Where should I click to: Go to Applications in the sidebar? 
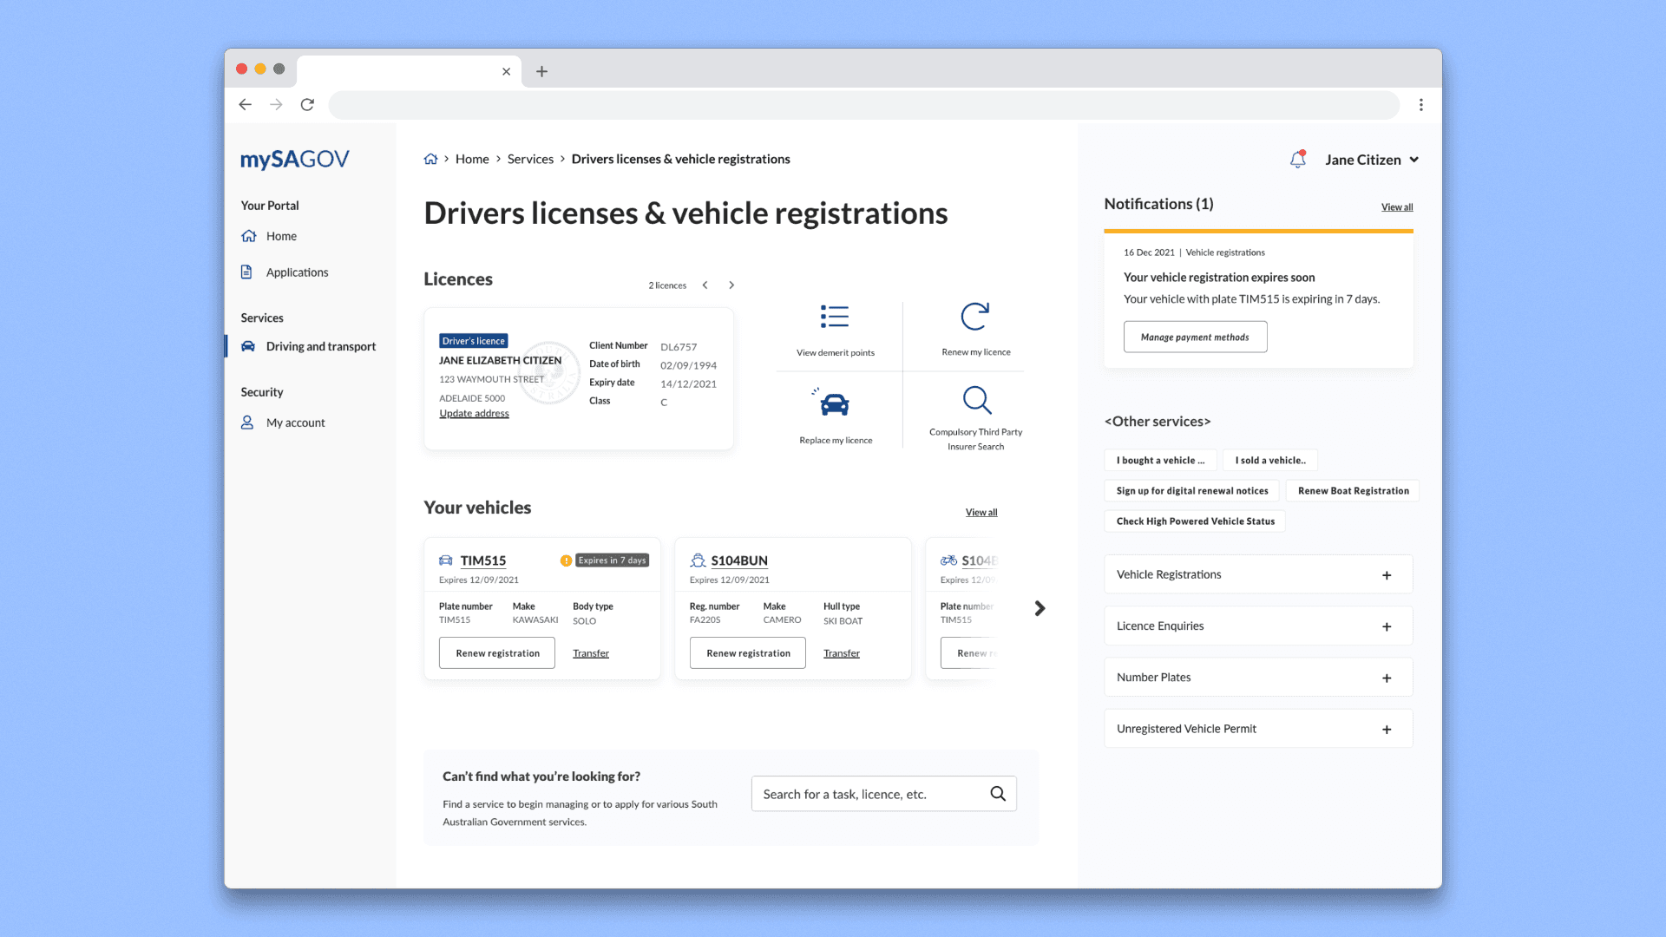click(x=297, y=272)
